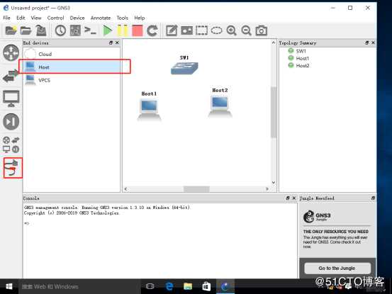Undock the End devices panel

(x=111, y=43)
